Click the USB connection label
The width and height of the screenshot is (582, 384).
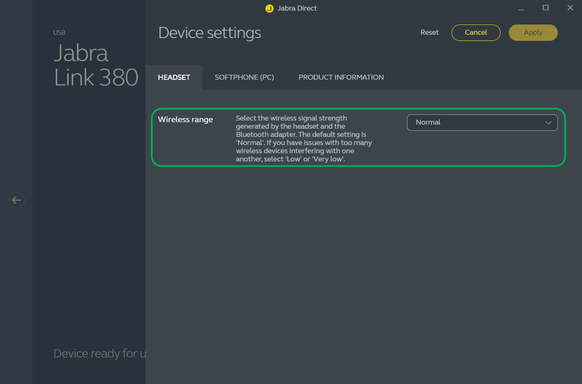click(x=59, y=32)
